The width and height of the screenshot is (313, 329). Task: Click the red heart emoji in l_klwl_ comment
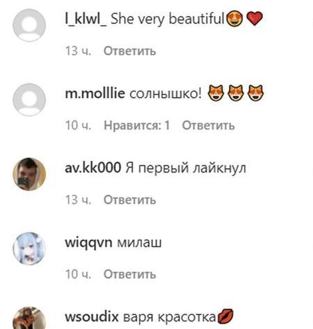tap(255, 19)
